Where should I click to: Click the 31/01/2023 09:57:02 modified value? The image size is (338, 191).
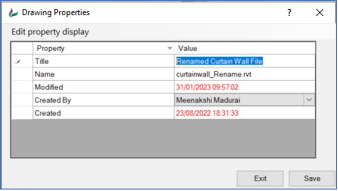click(x=245, y=87)
